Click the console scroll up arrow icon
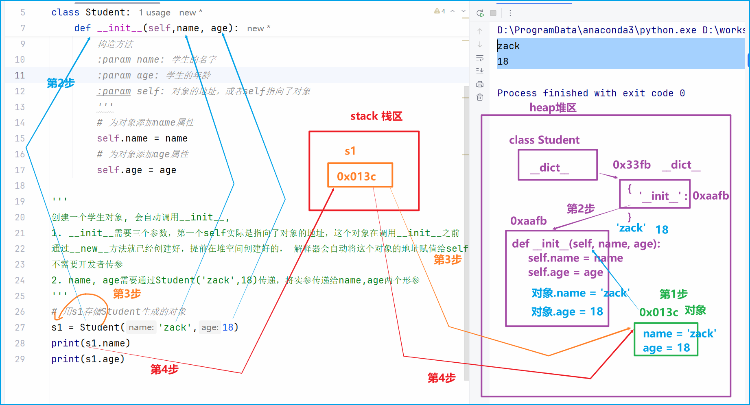This screenshot has height=405, width=750. 480,31
